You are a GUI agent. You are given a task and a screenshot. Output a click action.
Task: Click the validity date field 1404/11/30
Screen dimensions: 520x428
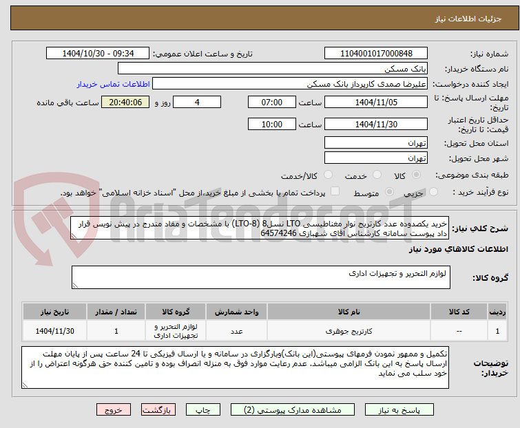tap(376, 125)
